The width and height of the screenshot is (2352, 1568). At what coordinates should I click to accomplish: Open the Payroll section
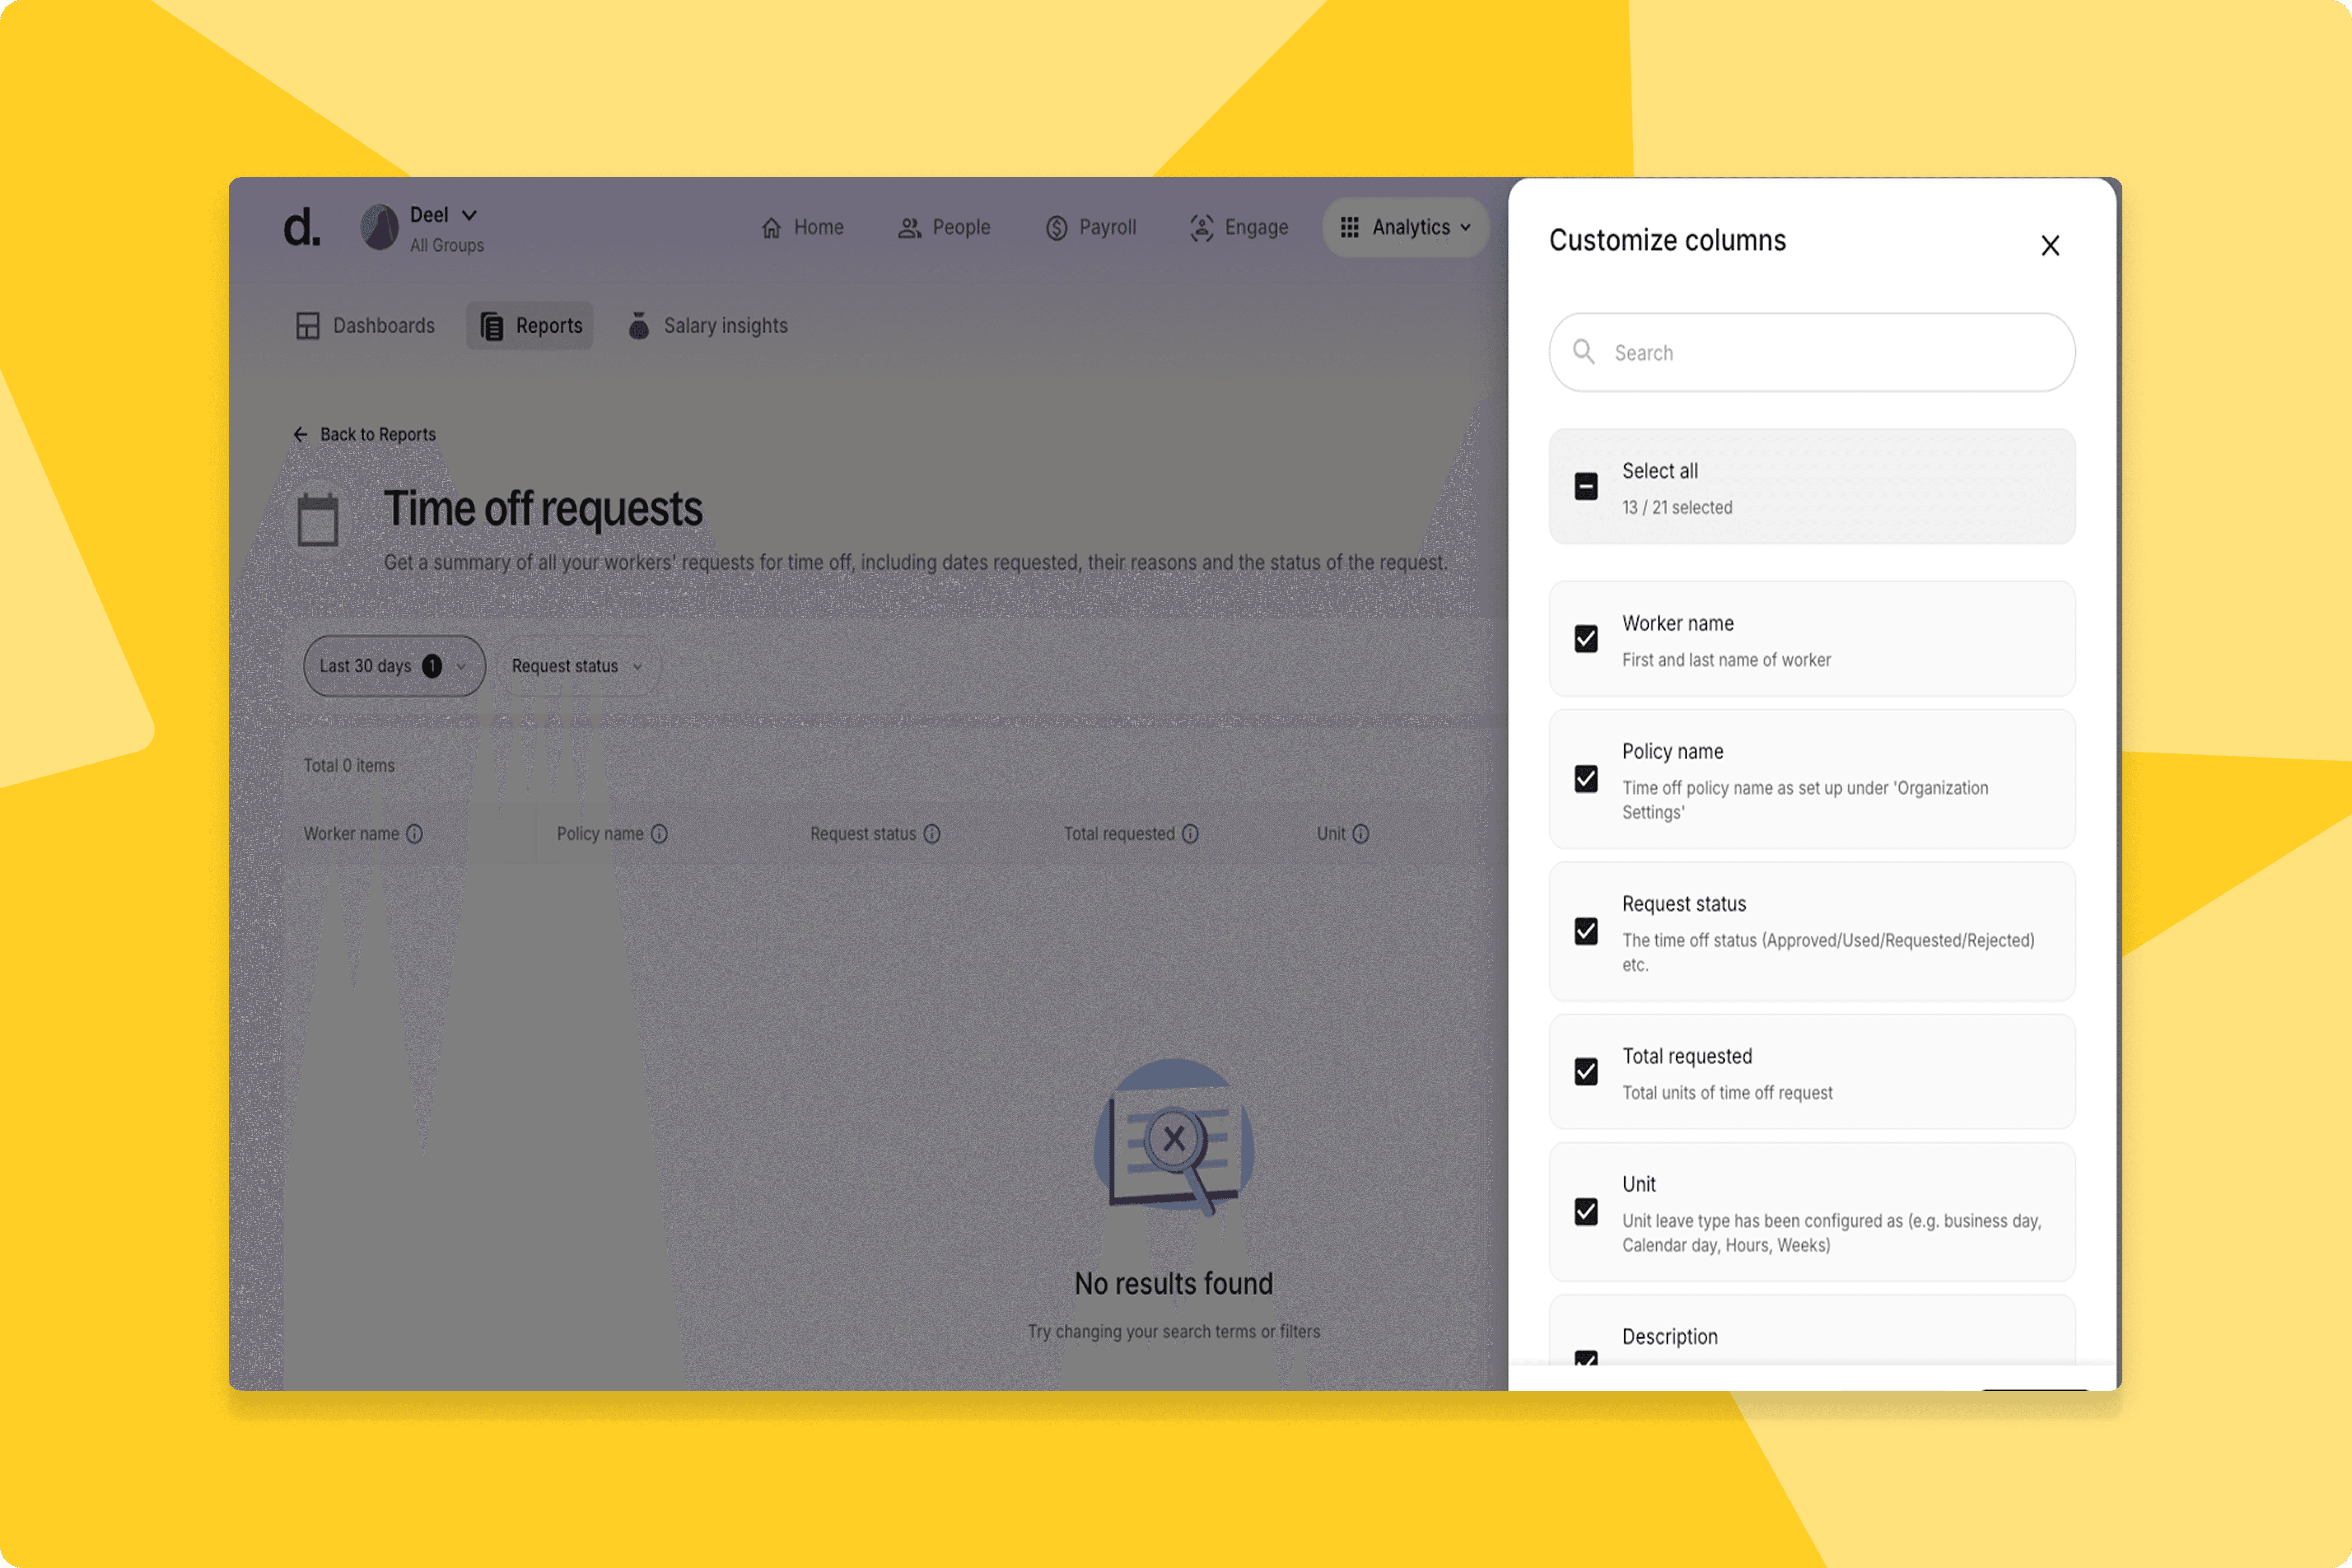coord(1091,228)
